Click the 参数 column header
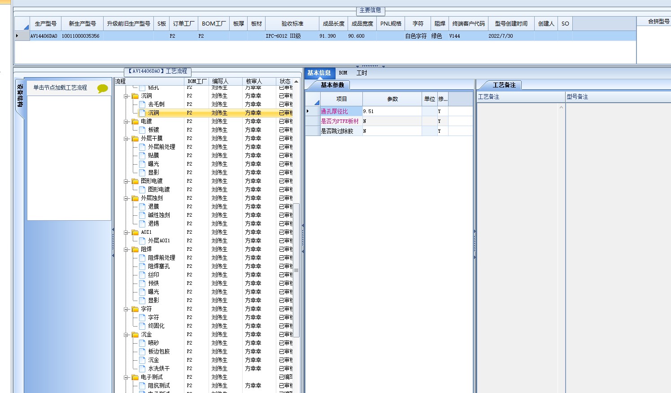Viewport: 671px width, 393px height. point(392,99)
